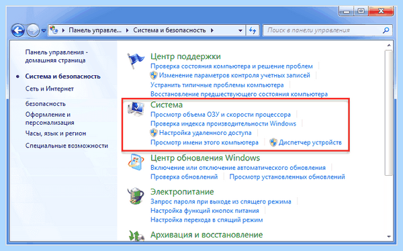Click the Control Panel icon in address bar
Image resolution: width=403 pixels, height=251 pixels.
[x=54, y=30]
